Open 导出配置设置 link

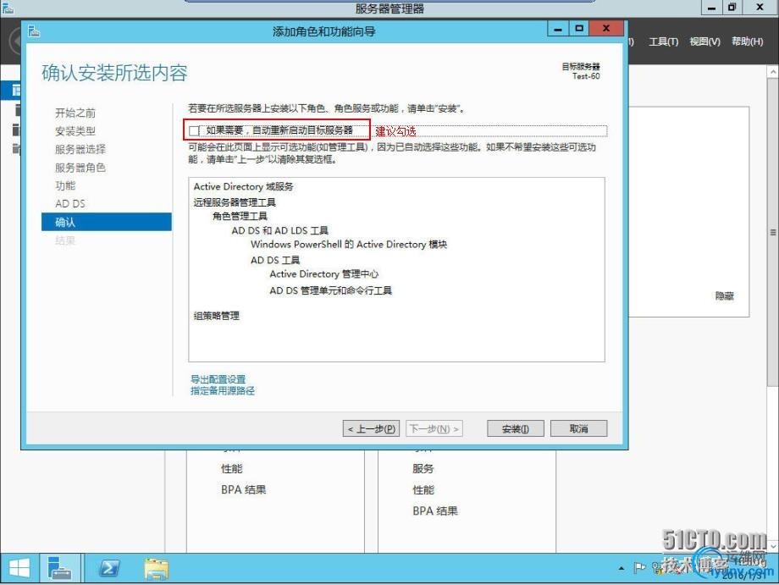point(218,379)
